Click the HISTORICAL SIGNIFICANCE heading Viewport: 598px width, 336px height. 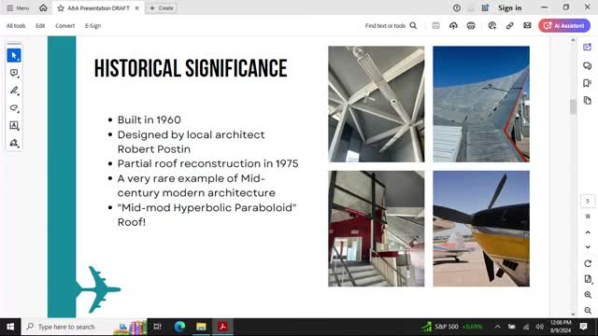click(191, 68)
